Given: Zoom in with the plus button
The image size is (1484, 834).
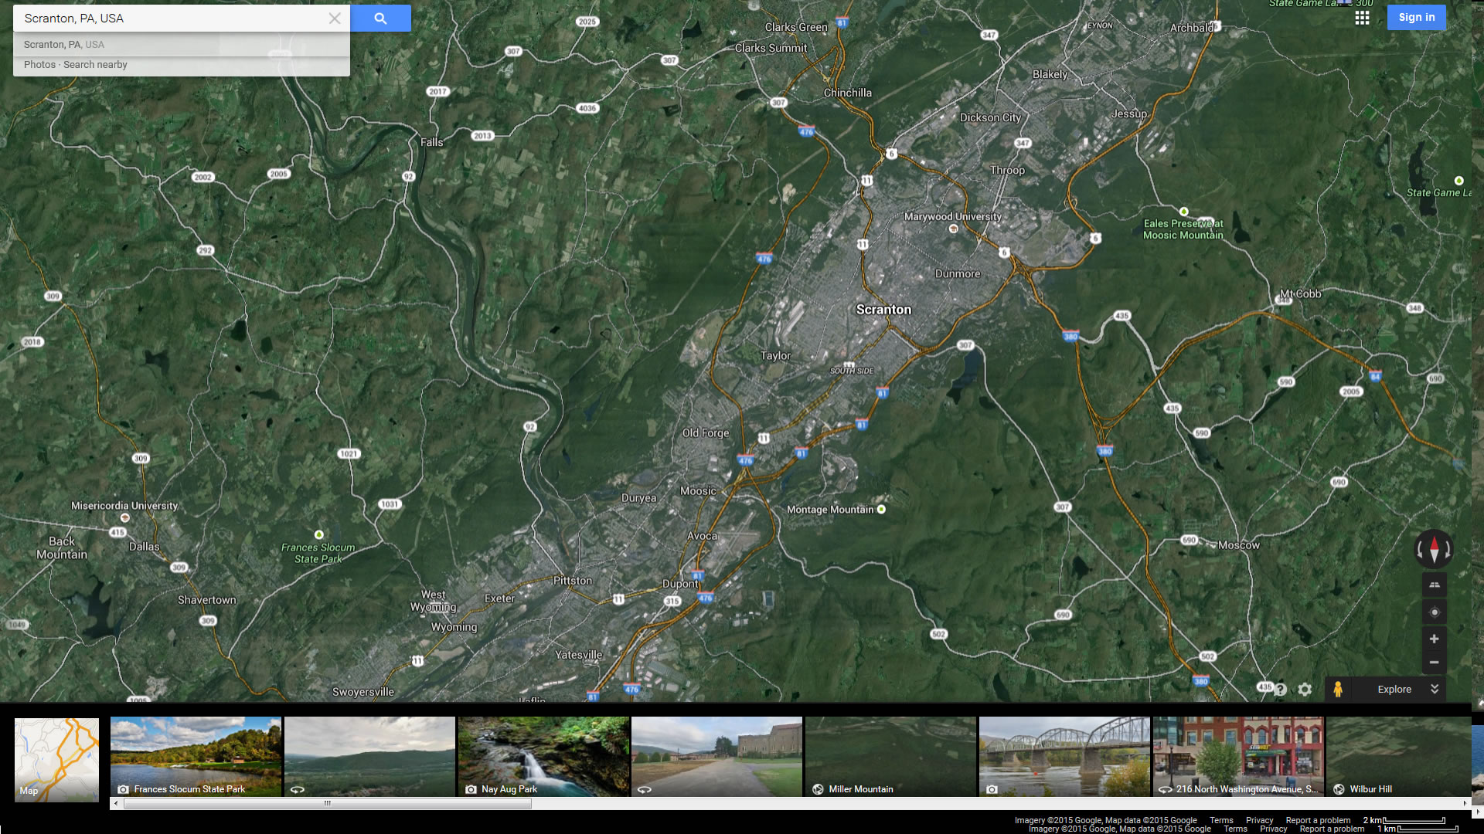Looking at the screenshot, I should [1434, 639].
